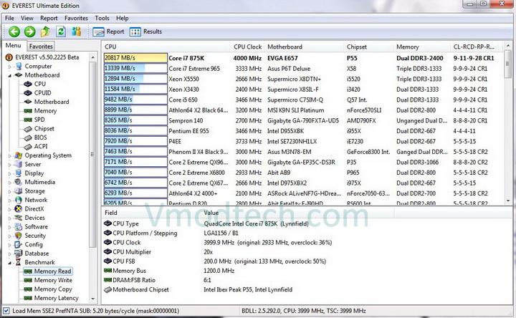516x318 pixels.
Task: Click the results list scroll-down arrow
Action: pos(508,201)
